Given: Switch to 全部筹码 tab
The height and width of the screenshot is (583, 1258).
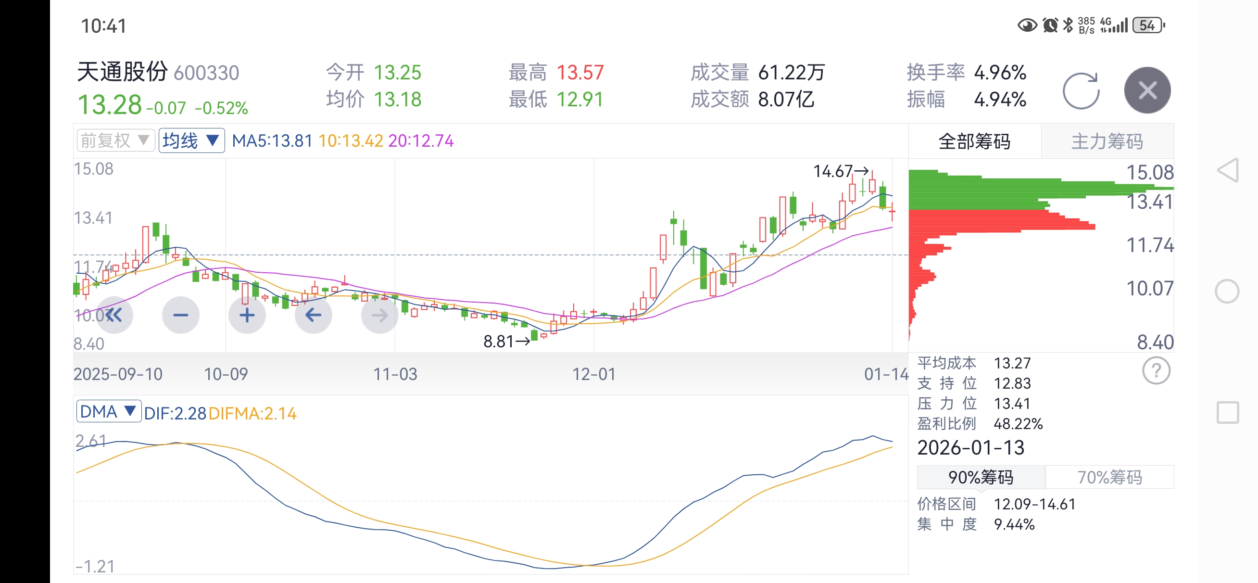Looking at the screenshot, I should tap(974, 141).
